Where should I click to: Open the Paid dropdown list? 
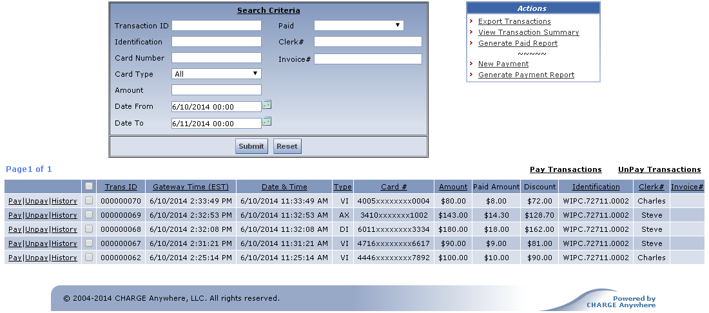tap(358, 26)
